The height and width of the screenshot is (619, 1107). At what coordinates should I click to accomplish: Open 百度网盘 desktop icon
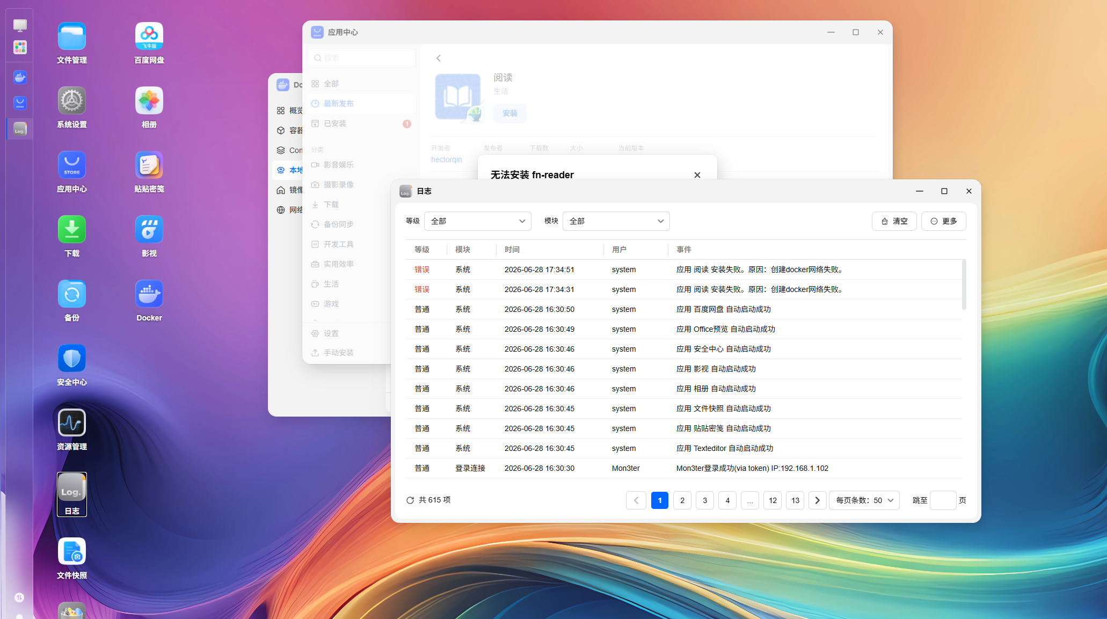tap(149, 43)
